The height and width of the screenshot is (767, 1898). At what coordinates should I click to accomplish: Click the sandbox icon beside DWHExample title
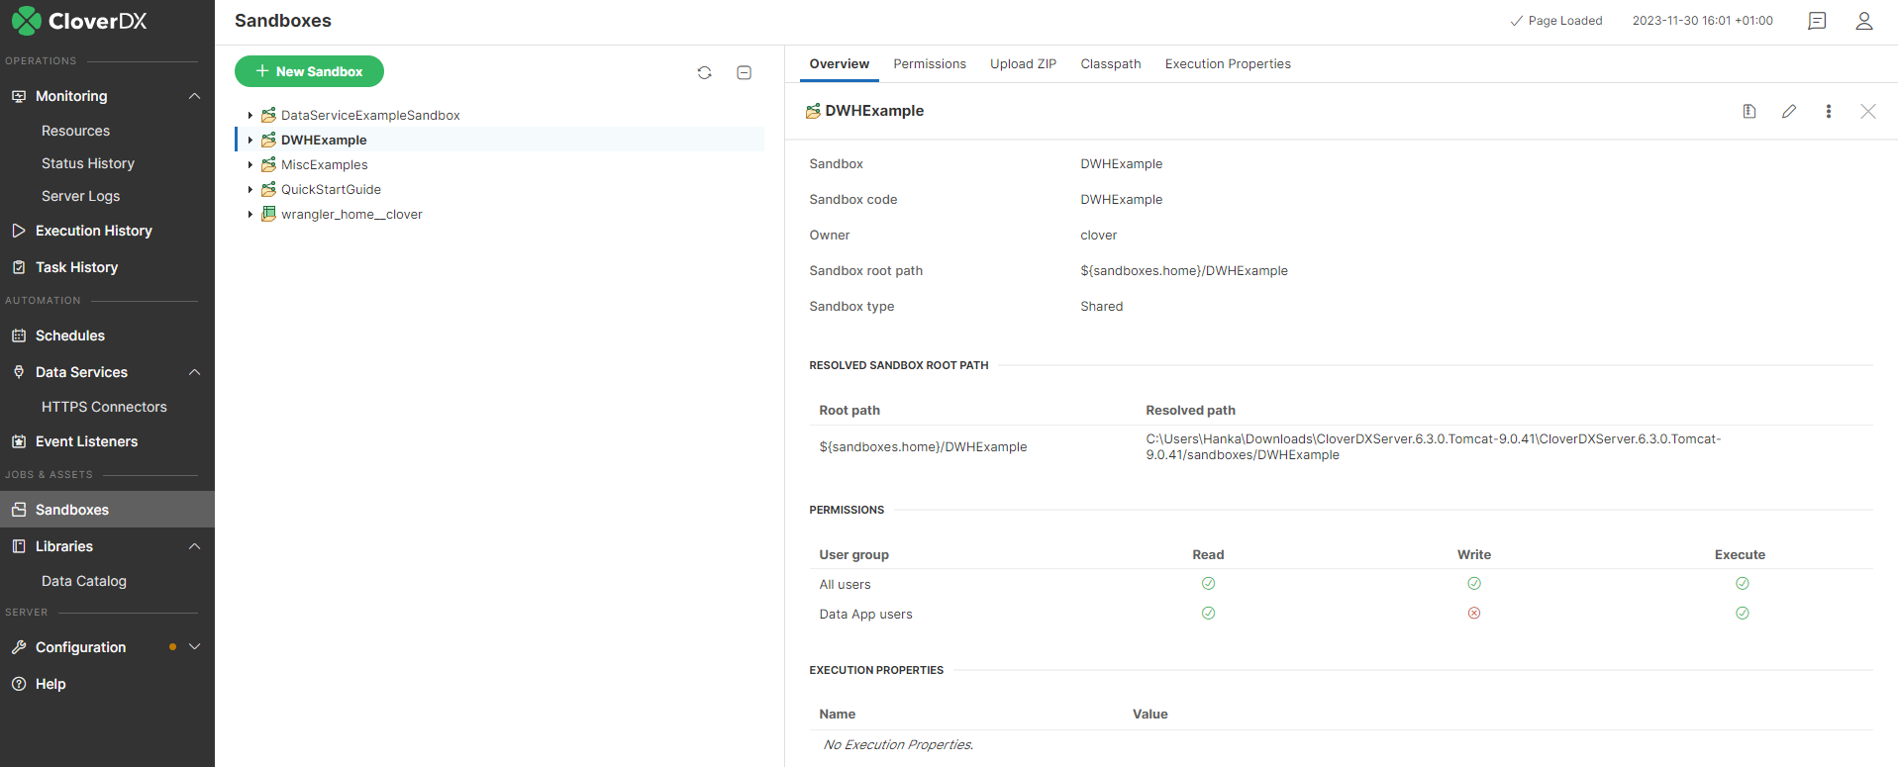point(813,111)
